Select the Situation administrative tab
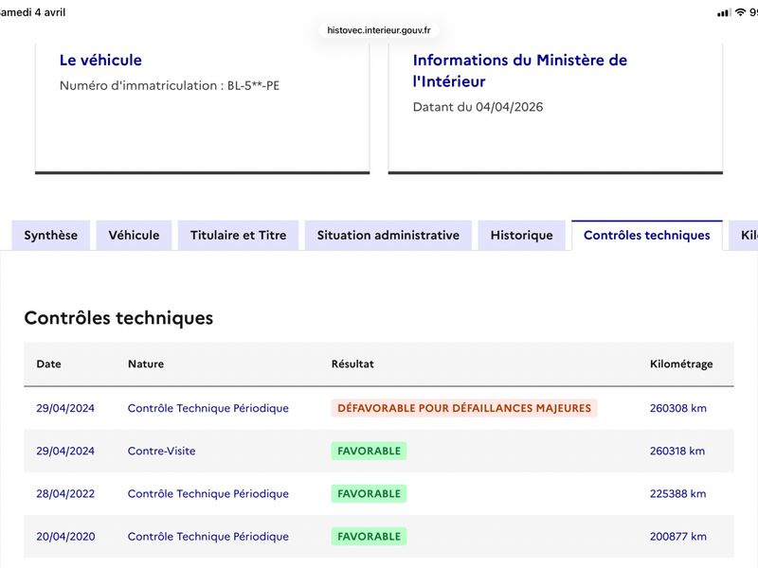758x568 pixels. pos(388,235)
